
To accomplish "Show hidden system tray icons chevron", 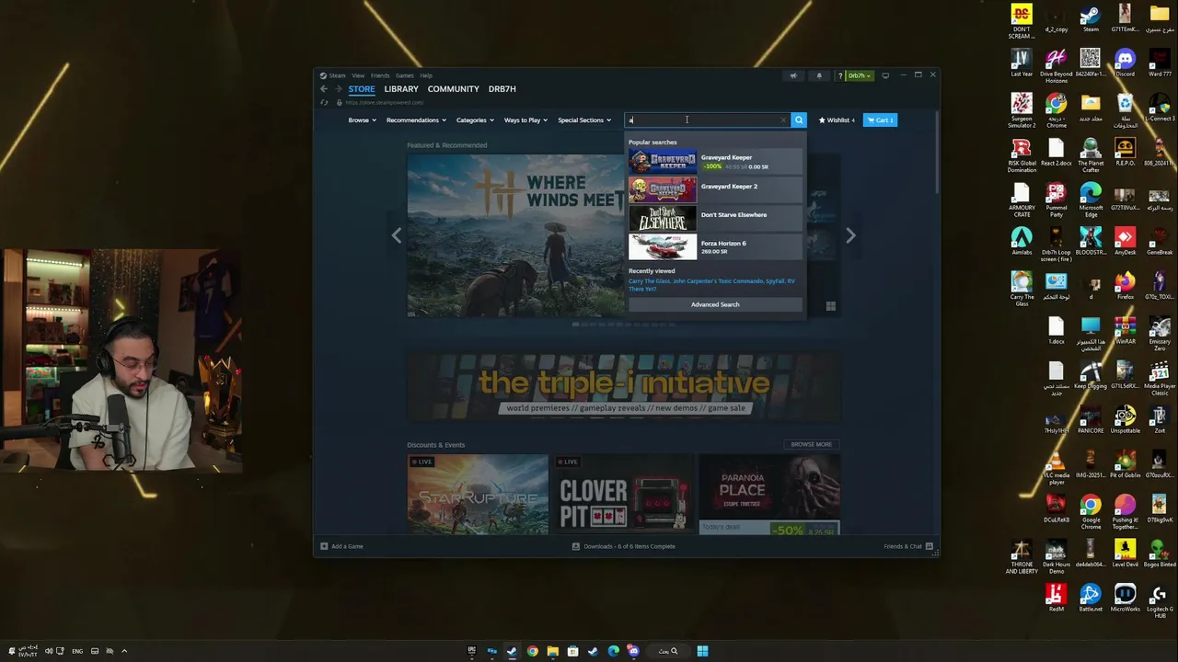I will coord(124,651).
